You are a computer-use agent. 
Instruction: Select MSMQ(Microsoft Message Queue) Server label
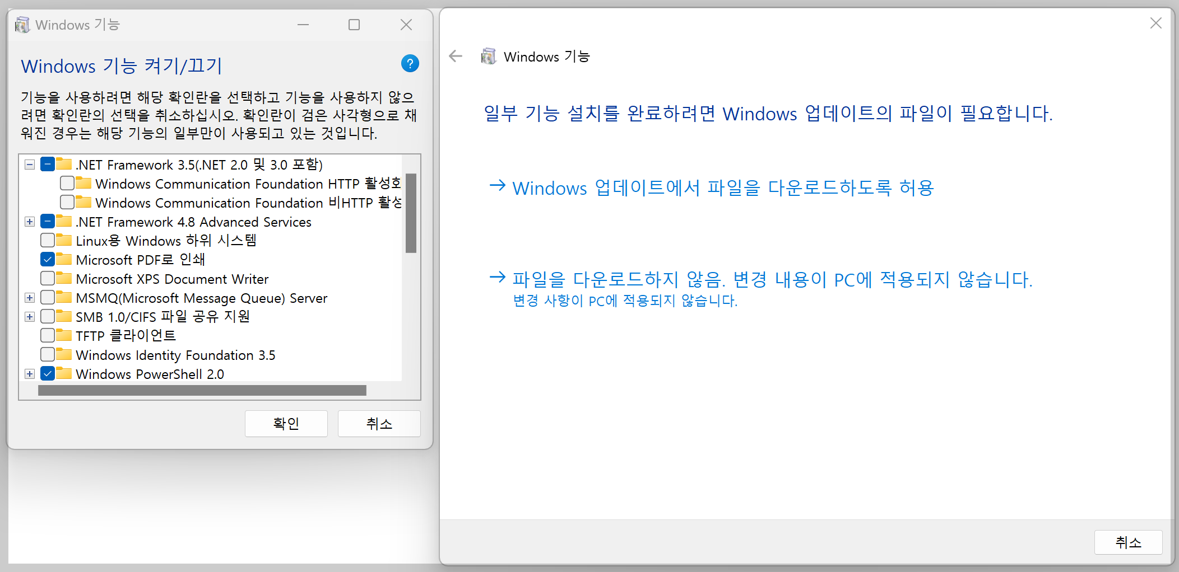pyautogui.click(x=202, y=298)
